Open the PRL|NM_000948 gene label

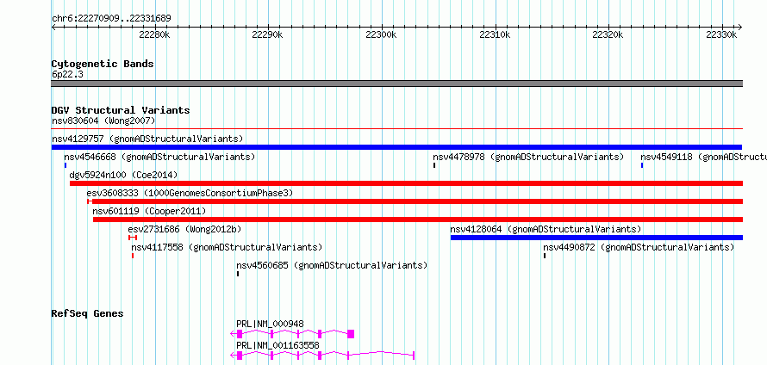[270, 324]
